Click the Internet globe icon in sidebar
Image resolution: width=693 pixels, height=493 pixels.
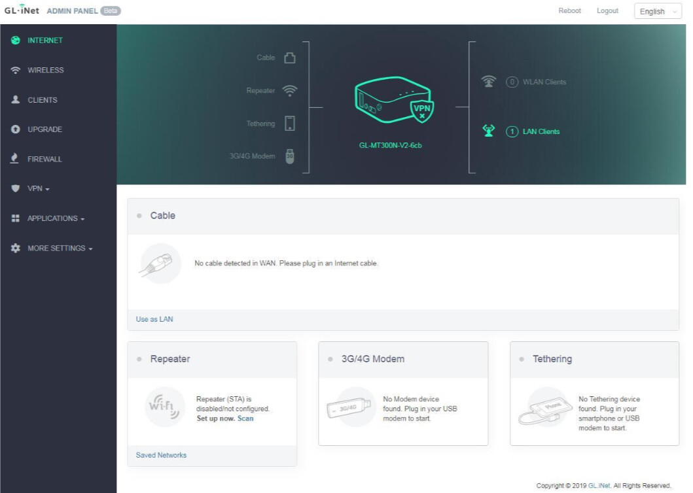(16, 40)
